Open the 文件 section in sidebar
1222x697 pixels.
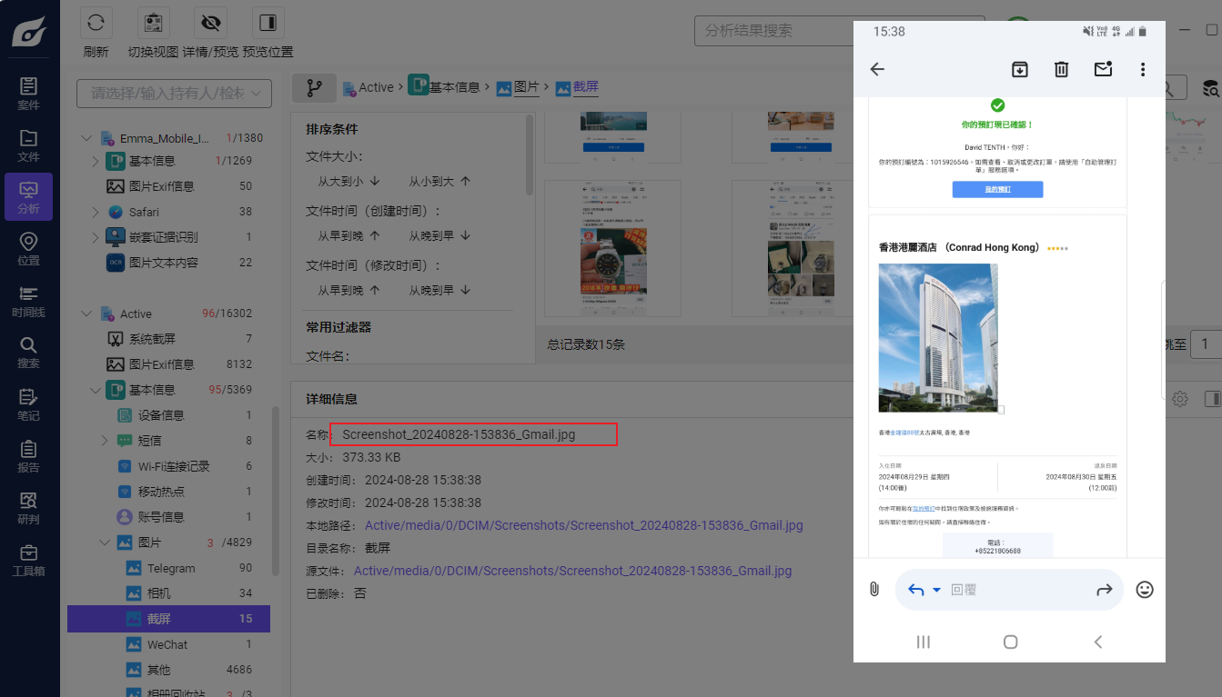tap(29, 145)
